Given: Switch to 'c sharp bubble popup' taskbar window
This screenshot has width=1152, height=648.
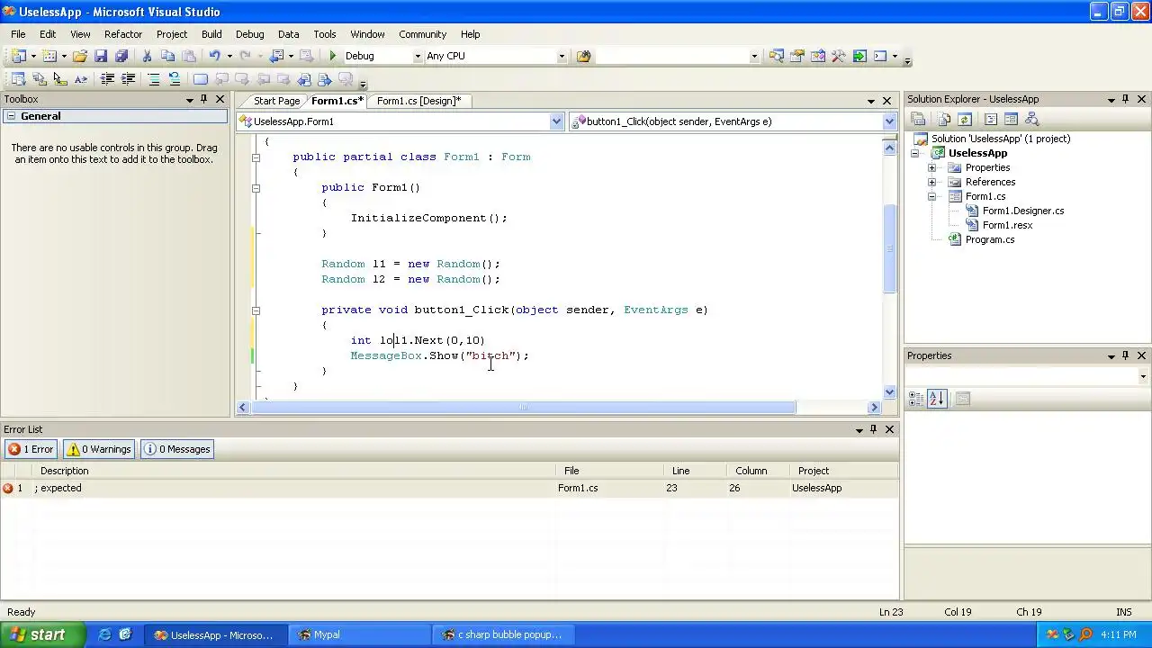Looking at the screenshot, I should 504,634.
